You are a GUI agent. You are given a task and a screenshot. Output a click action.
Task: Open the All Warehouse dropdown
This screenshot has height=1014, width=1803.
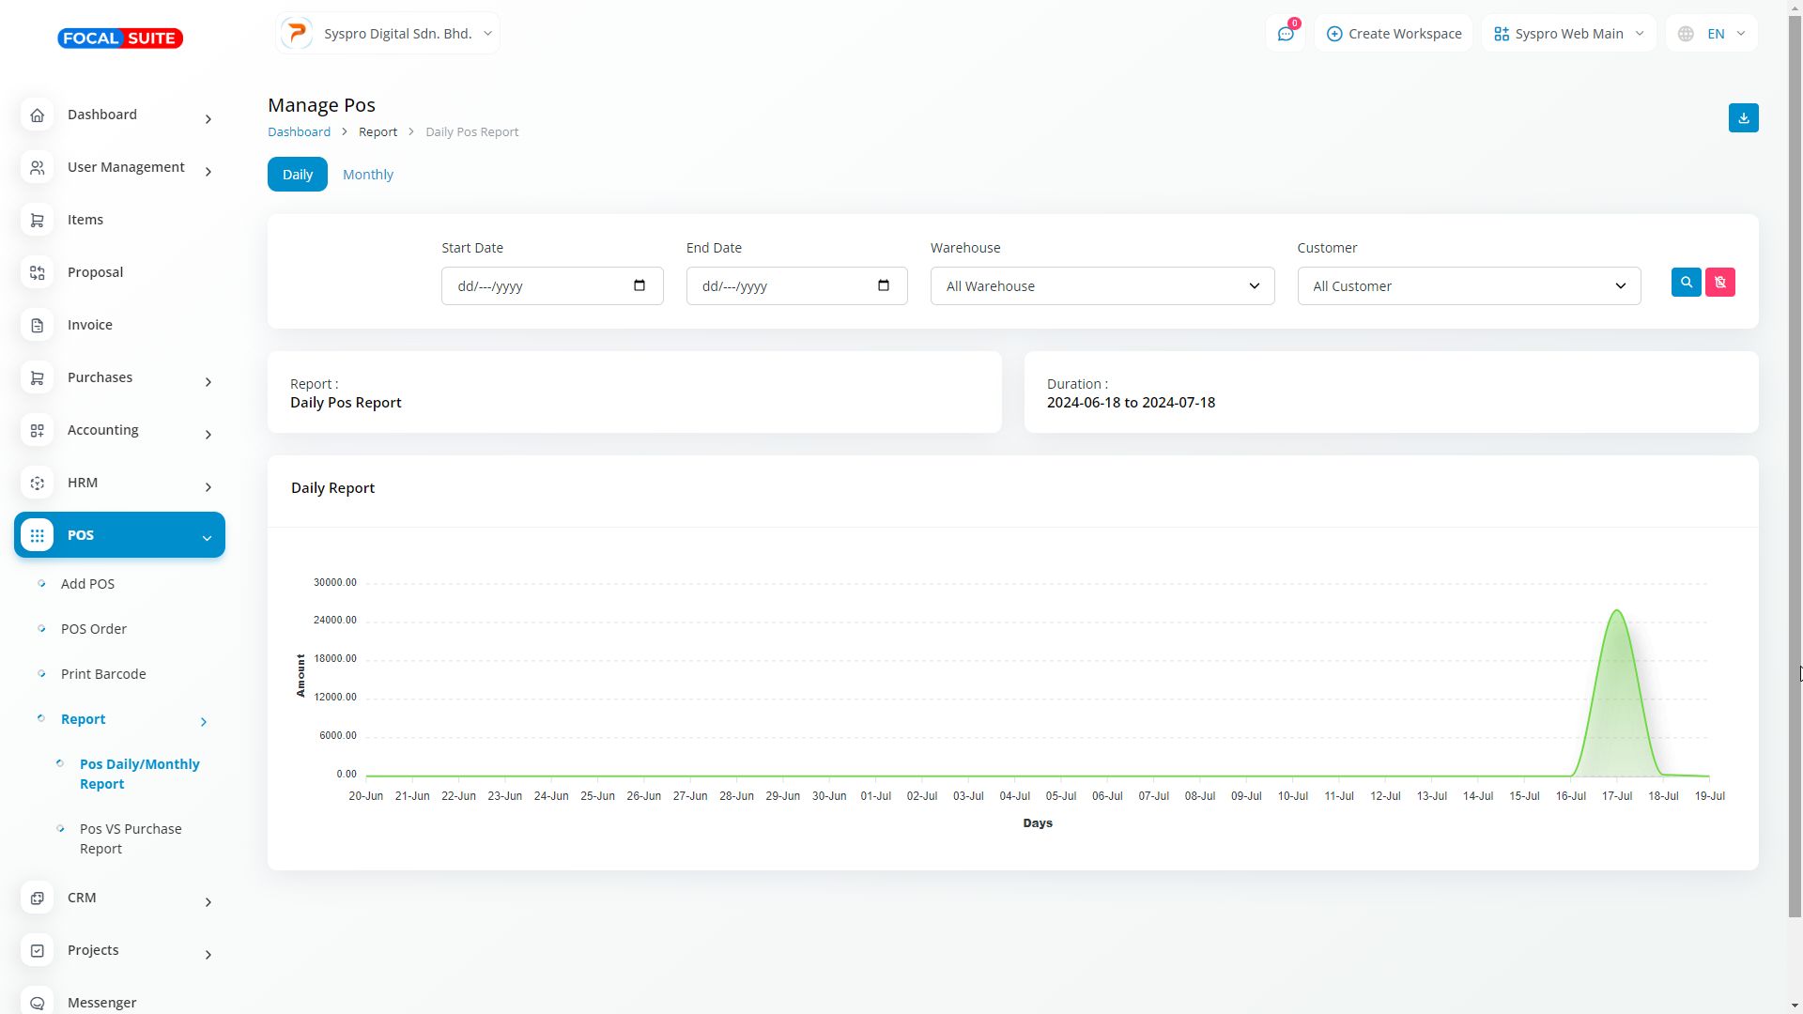coord(1102,286)
